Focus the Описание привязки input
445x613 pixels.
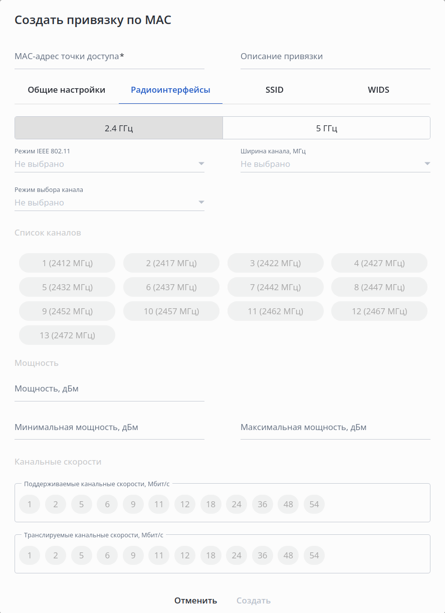point(335,57)
